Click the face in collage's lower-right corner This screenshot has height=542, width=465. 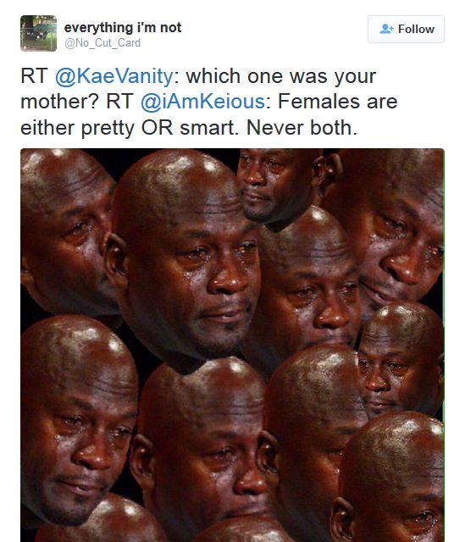point(387,478)
